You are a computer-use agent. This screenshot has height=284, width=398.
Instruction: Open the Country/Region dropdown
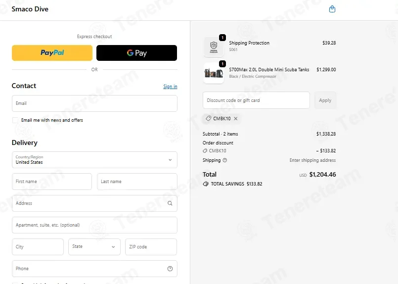[x=94, y=160]
